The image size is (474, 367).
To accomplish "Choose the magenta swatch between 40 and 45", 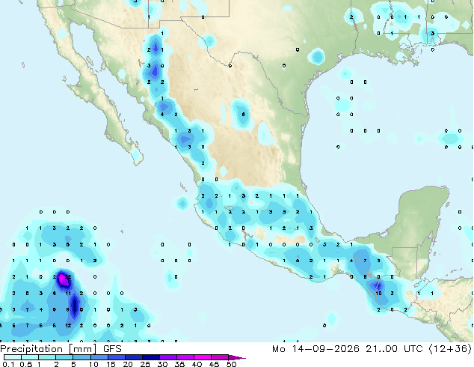I will click(x=203, y=357).
